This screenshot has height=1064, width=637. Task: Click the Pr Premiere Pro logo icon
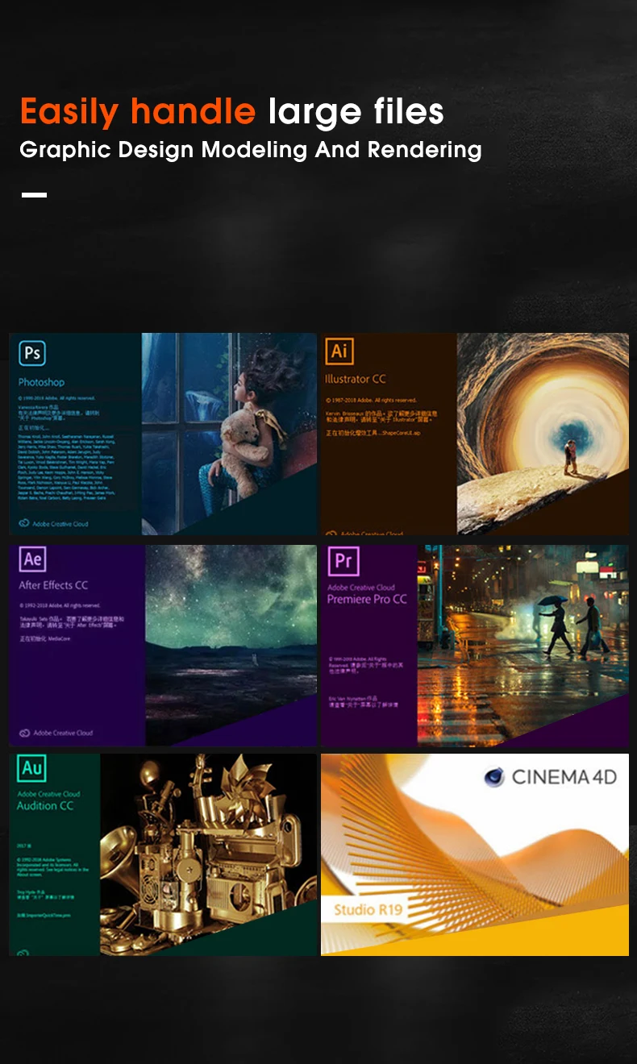[x=343, y=560]
